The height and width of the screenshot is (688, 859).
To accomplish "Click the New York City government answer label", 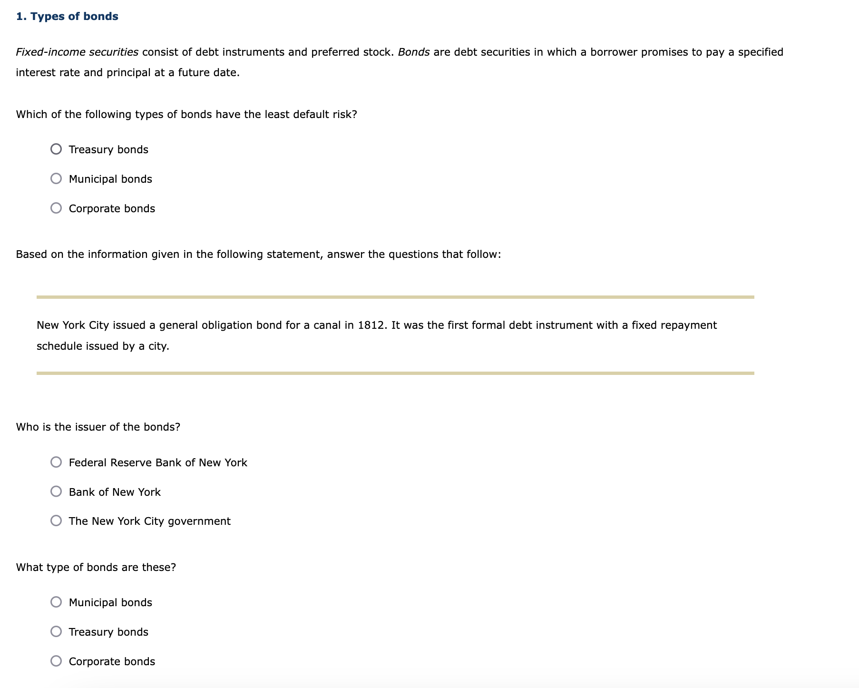I will coord(149,521).
